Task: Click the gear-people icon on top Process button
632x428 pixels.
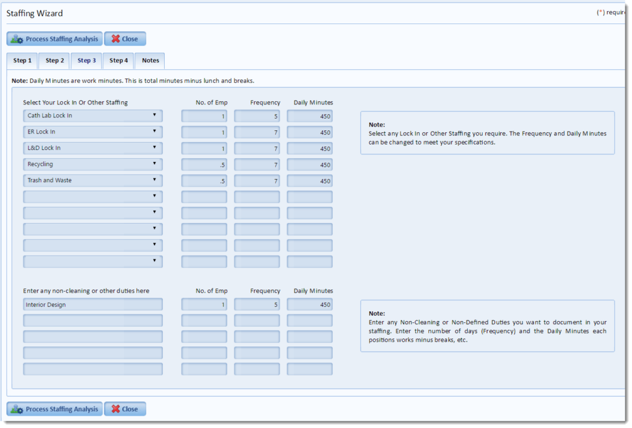Action: [17, 39]
